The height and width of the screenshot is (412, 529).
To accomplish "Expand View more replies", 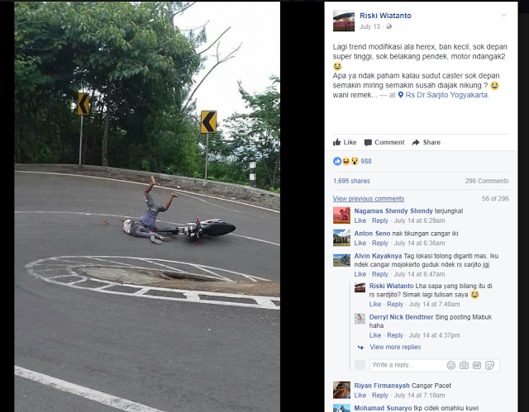I will click(x=395, y=347).
